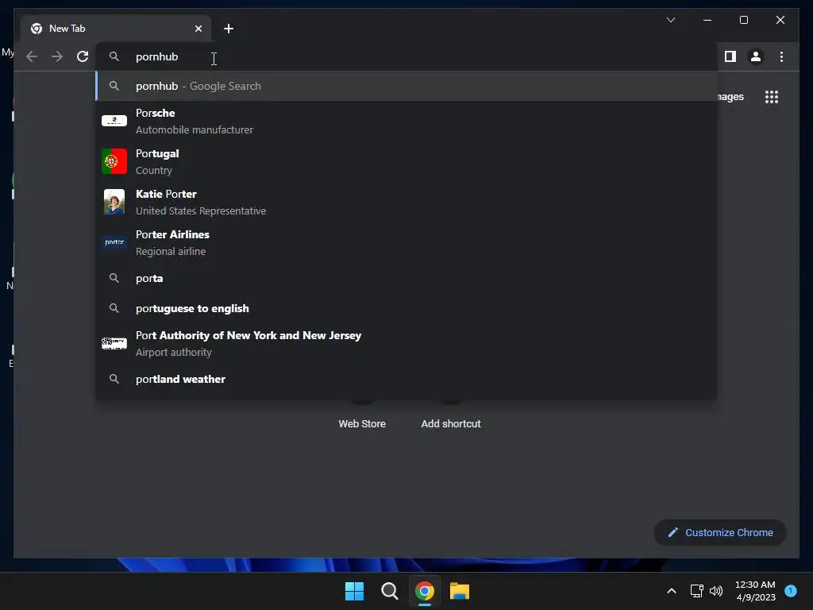Click inside the address bar text field
The width and height of the screenshot is (813, 610).
click(407, 56)
